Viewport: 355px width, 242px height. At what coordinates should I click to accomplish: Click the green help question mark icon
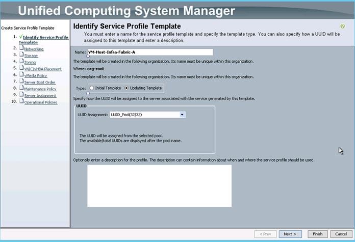coord(343,26)
